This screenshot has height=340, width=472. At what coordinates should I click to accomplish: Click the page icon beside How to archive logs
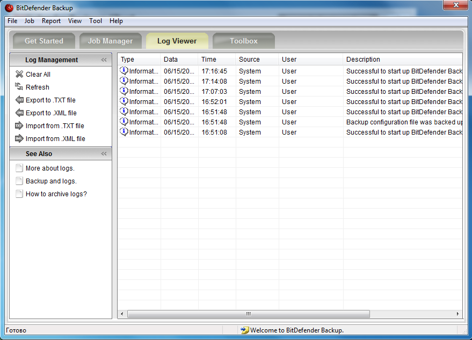point(19,194)
